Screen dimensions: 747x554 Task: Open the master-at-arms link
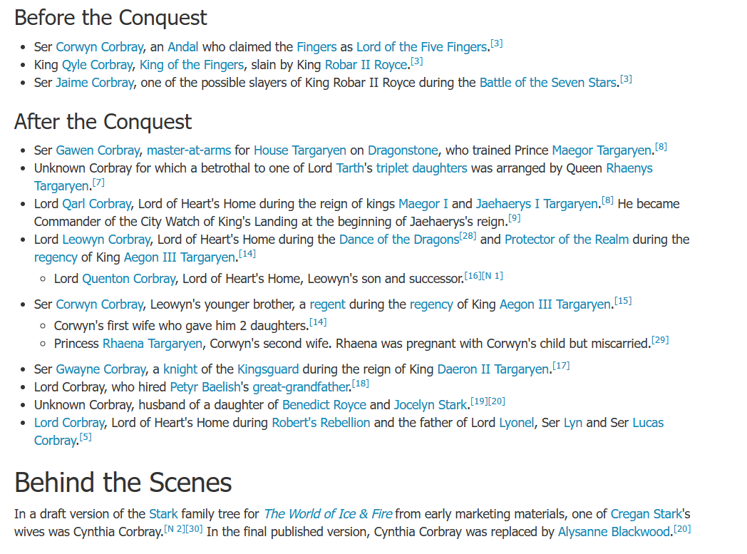[x=189, y=150]
